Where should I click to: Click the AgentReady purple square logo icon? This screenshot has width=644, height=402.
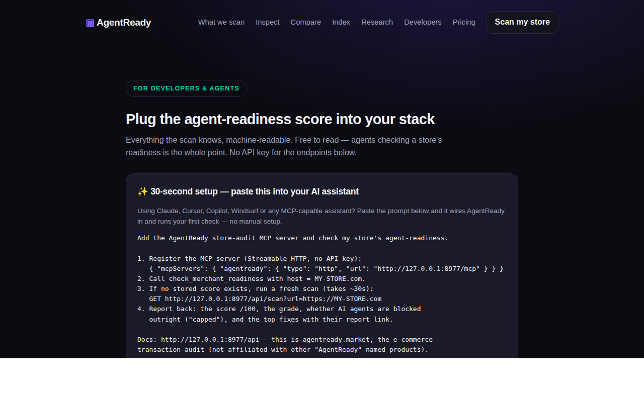[x=90, y=23]
